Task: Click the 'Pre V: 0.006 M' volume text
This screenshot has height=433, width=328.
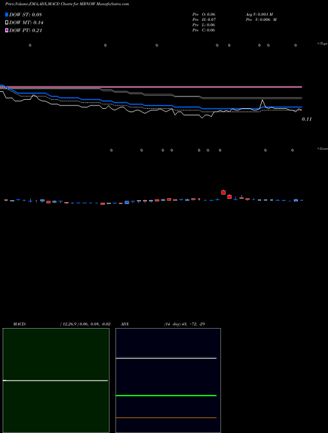Action: (x=261, y=20)
